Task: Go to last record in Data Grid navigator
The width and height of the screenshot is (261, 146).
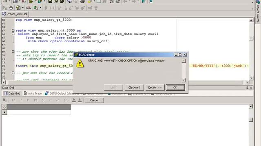Action: pos(35,100)
